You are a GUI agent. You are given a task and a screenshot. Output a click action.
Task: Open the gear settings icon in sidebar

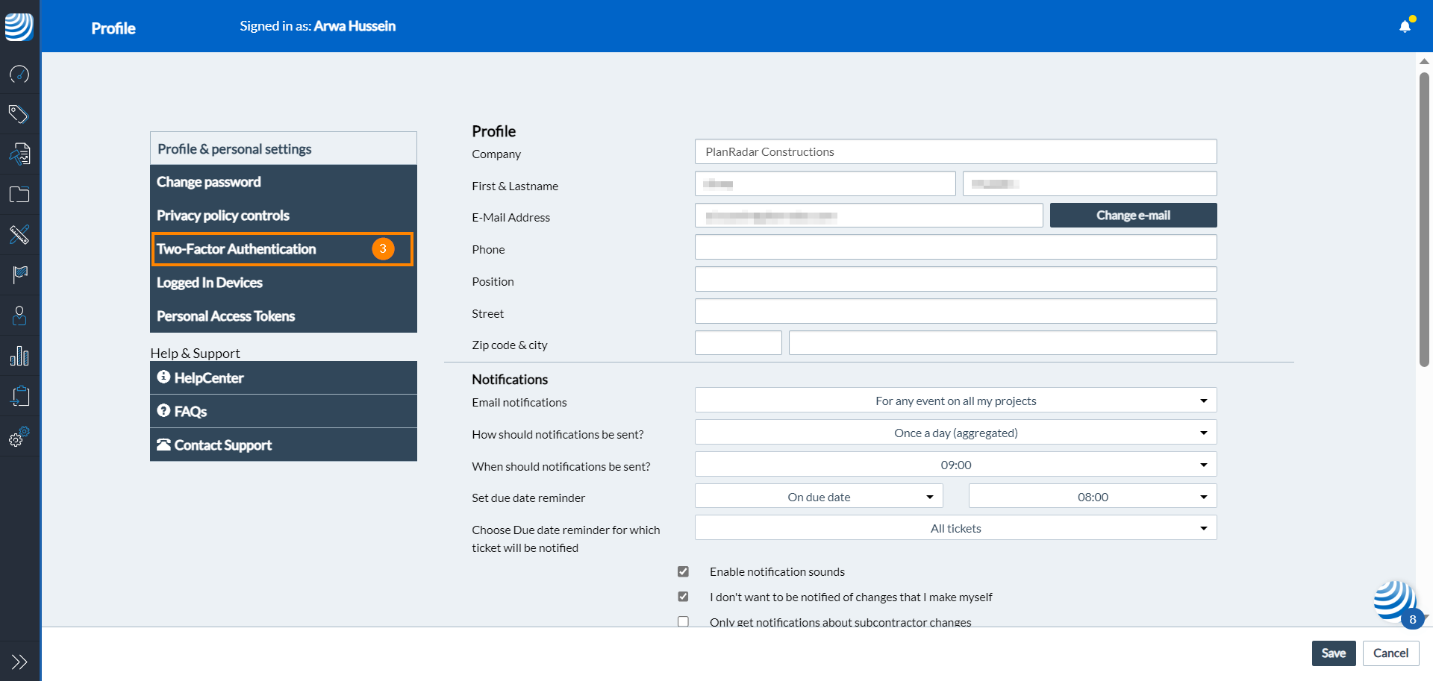point(19,437)
